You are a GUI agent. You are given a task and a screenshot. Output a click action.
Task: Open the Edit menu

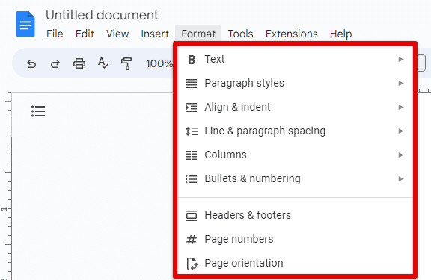[x=85, y=34]
